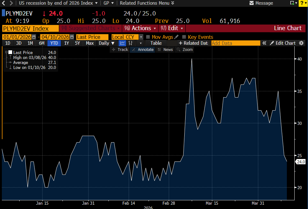The image size is (308, 209).
Task: Select the bar chart type icon
Action: tap(131, 43)
